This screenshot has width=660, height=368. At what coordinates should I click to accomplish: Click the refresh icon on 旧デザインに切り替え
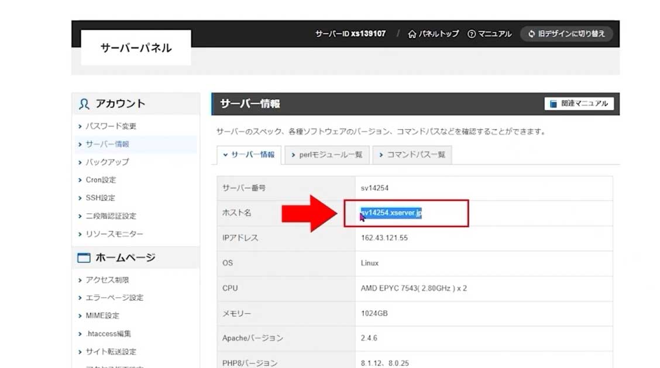point(531,34)
